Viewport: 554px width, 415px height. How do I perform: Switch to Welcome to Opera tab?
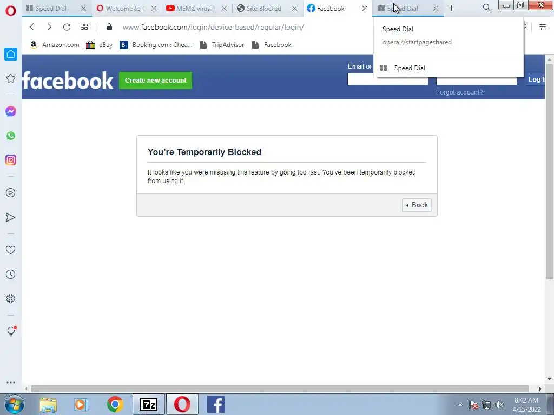point(123,9)
